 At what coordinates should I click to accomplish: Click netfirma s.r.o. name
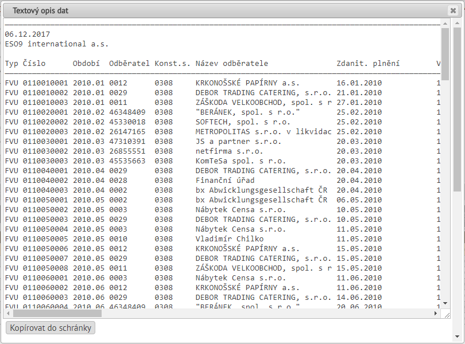[229, 151]
